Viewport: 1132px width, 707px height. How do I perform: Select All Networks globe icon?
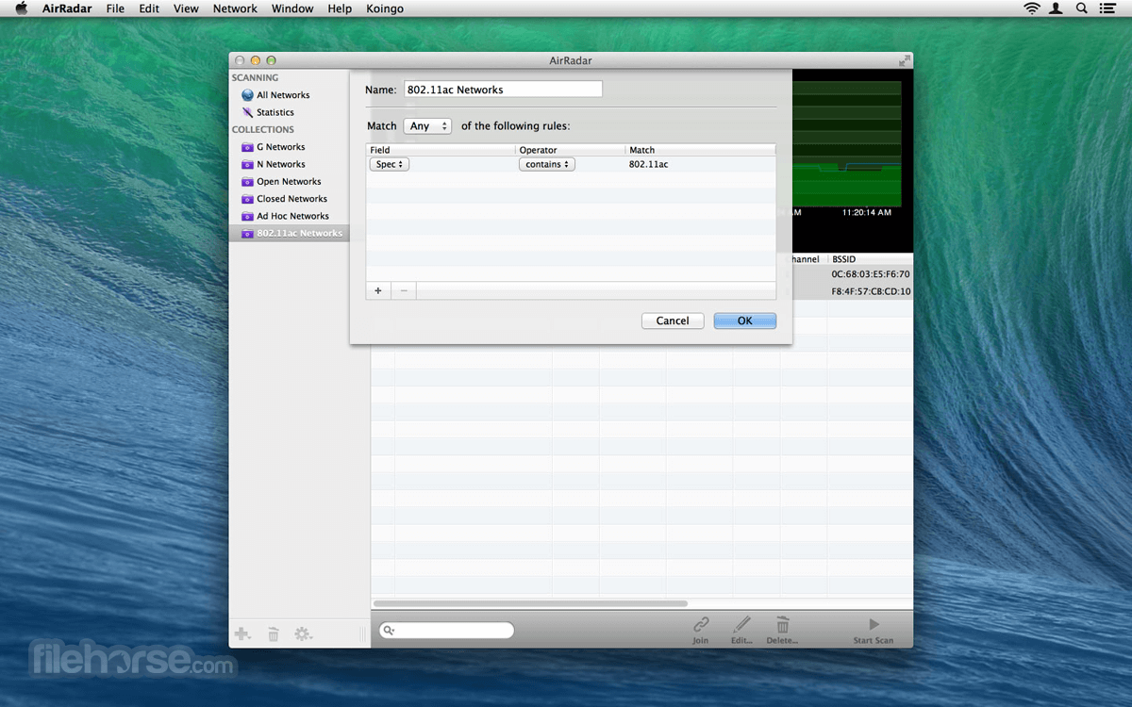click(x=247, y=95)
